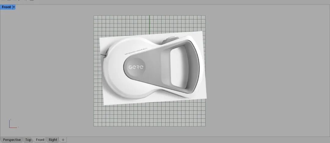Select the GERE product reference image
This screenshot has height=143, width=330.
(x=153, y=68)
